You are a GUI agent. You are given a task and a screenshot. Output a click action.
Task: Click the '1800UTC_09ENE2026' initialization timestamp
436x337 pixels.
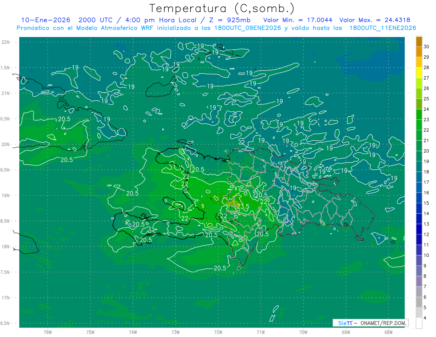point(247,28)
